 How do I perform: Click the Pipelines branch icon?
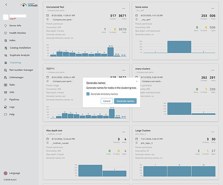(6, 100)
